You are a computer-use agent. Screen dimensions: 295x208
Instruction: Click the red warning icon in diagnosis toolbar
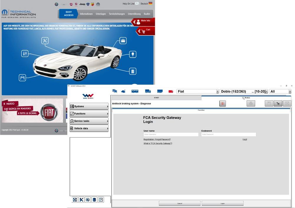point(222,103)
